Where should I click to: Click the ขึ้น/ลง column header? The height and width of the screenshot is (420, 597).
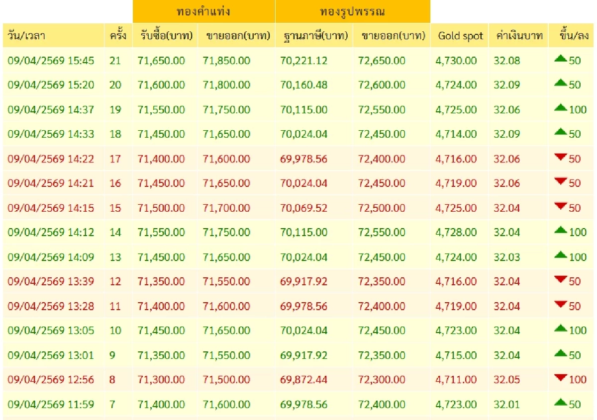tap(572, 36)
